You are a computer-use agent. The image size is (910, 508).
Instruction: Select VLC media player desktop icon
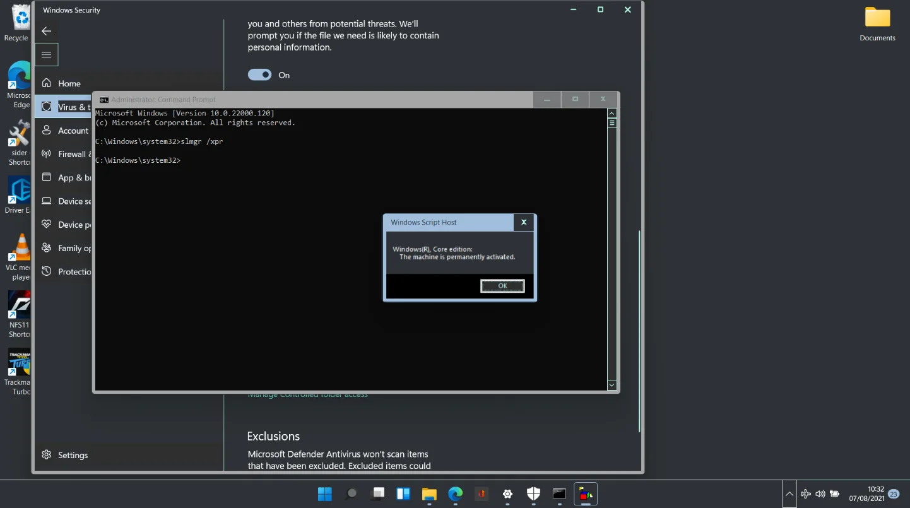[x=20, y=257]
